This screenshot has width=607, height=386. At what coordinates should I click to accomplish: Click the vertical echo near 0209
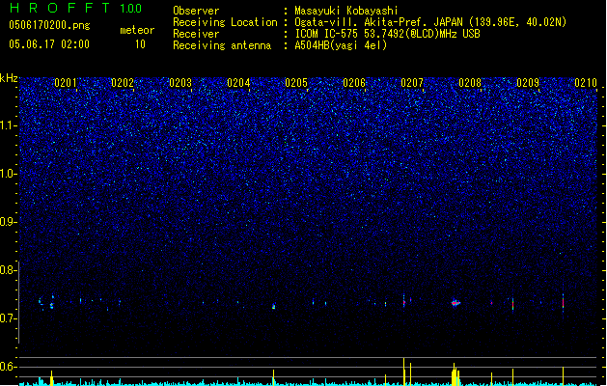(x=513, y=304)
